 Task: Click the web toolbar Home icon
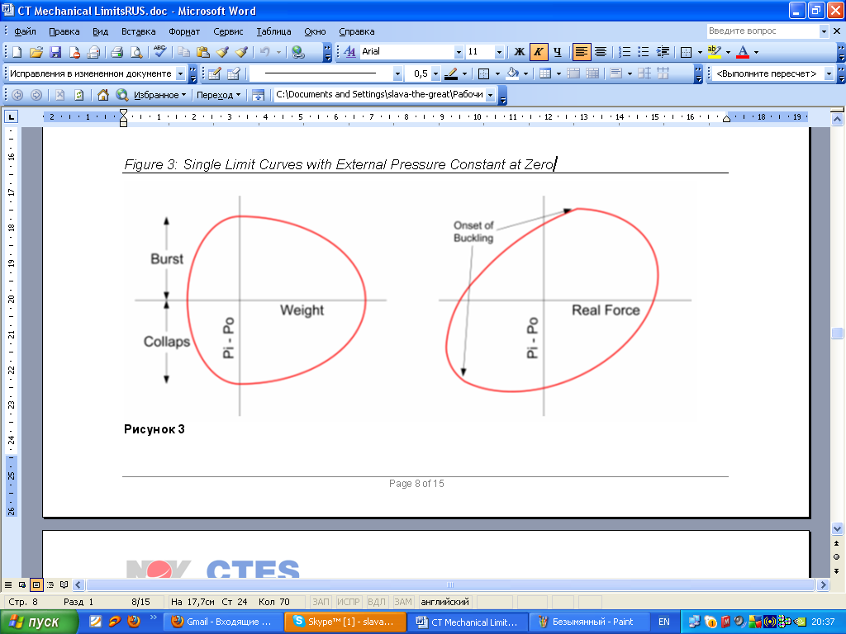(x=103, y=95)
